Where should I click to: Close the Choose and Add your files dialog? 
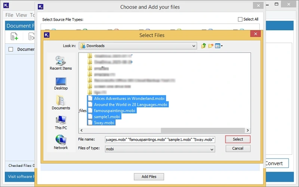point(258,6)
